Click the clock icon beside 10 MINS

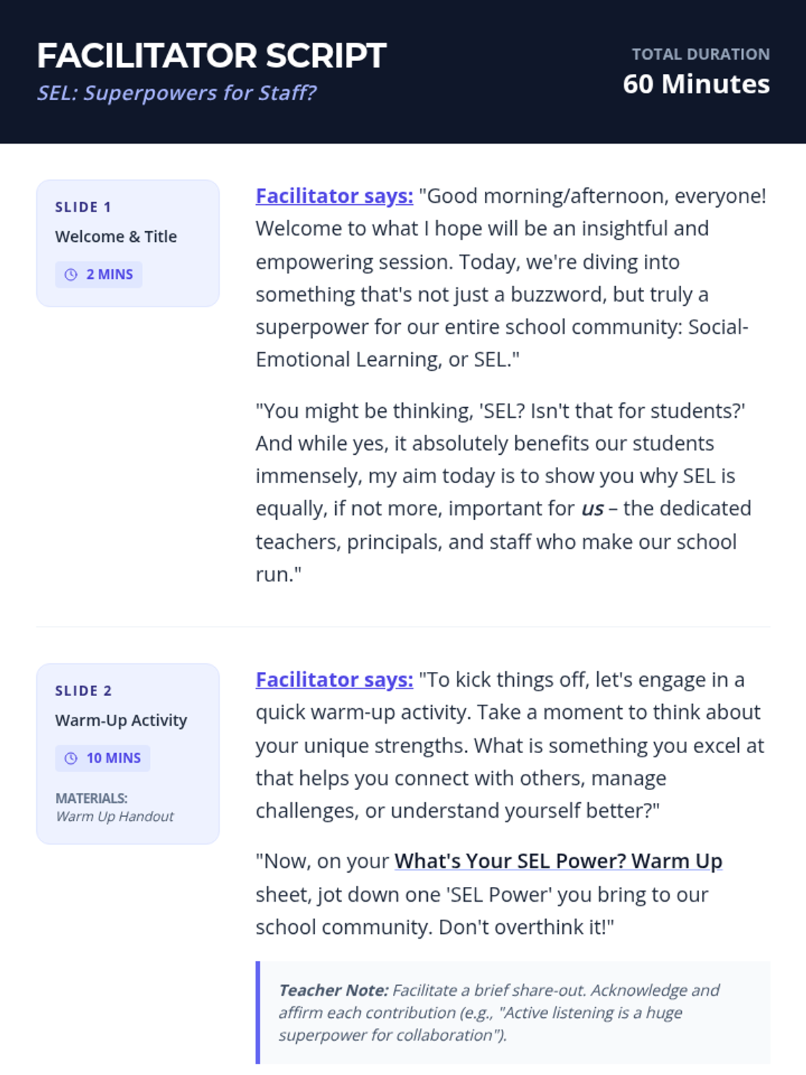pos(71,758)
